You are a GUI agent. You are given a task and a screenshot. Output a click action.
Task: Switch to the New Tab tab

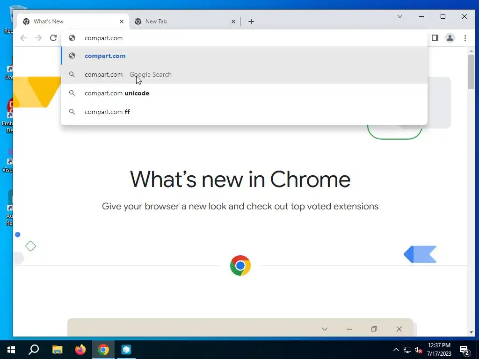click(185, 22)
